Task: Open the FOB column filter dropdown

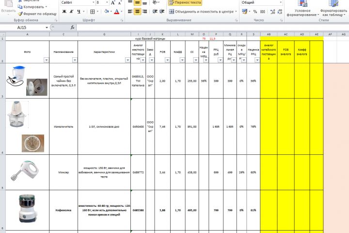Action: point(167,60)
